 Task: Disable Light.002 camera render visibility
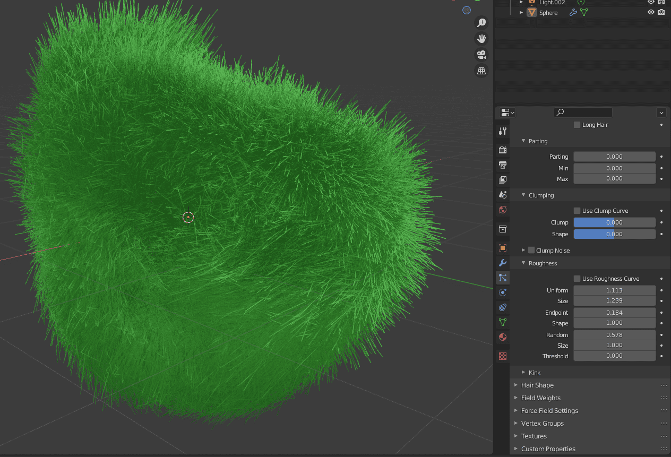click(661, 2)
